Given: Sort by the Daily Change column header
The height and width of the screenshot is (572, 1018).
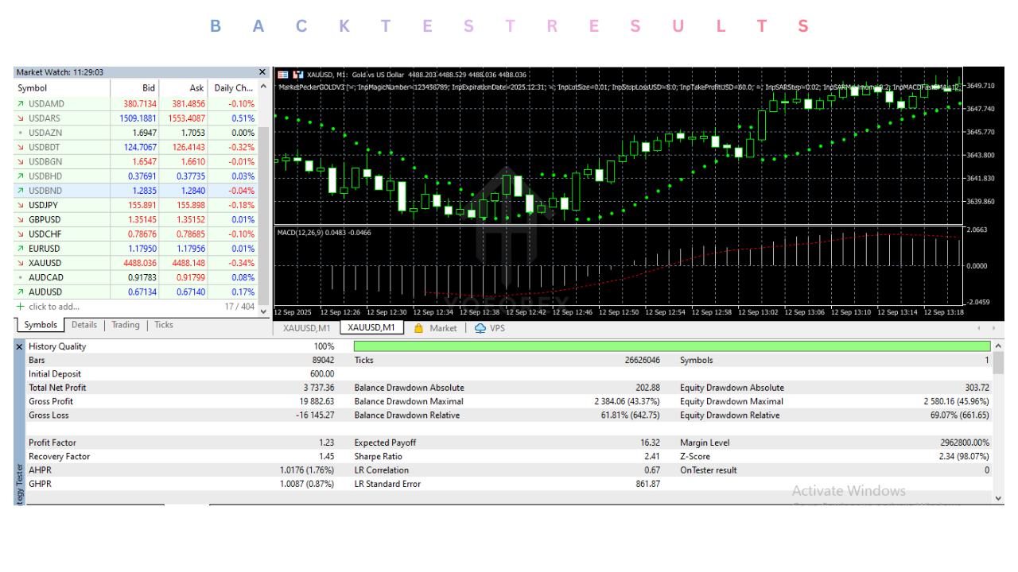Looking at the screenshot, I should click(x=234, y=88).
